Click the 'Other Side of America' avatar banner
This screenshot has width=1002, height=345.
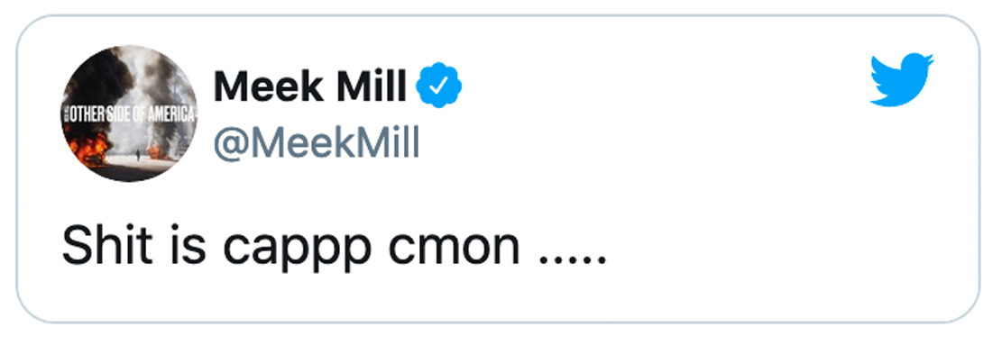tap(130, 116)
